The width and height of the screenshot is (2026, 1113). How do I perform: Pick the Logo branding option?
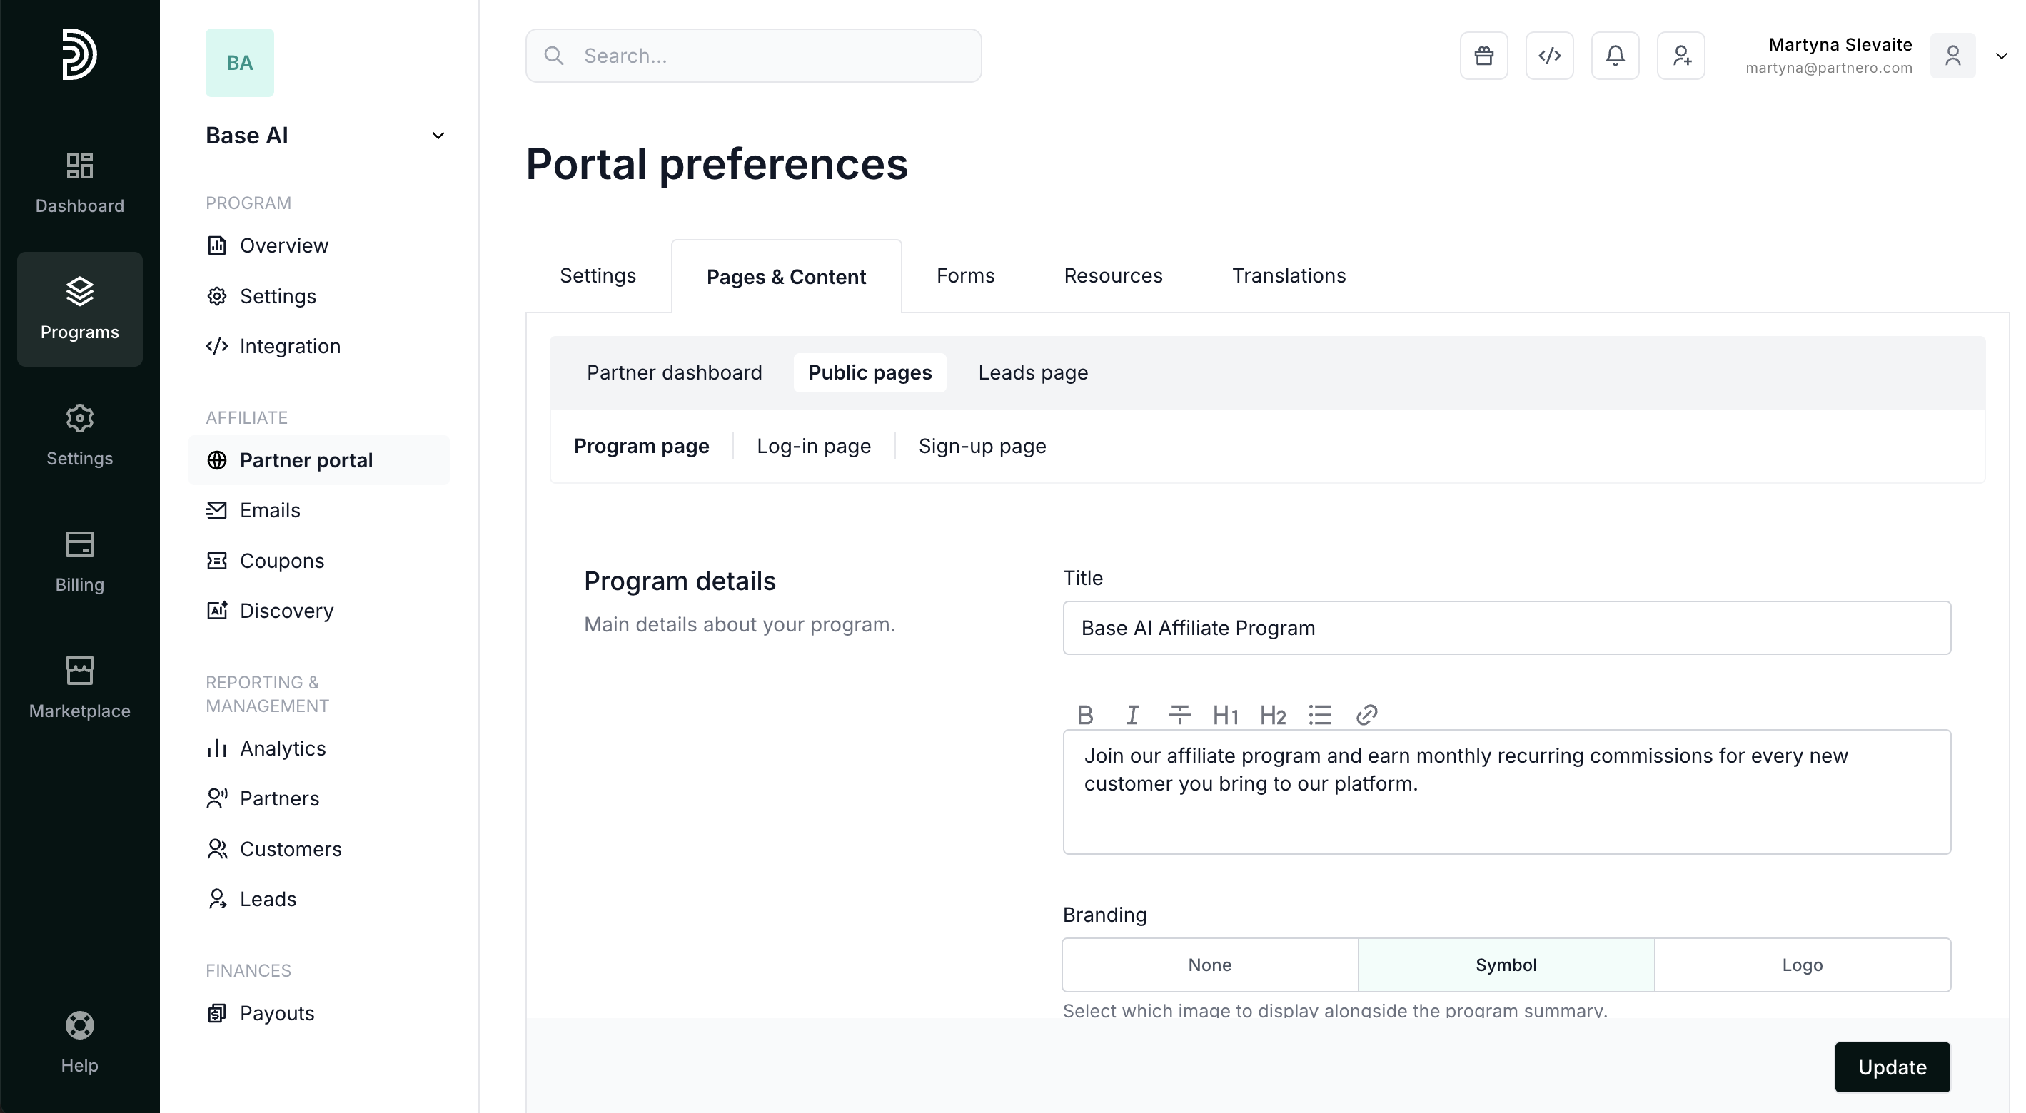coord(1802,965)
